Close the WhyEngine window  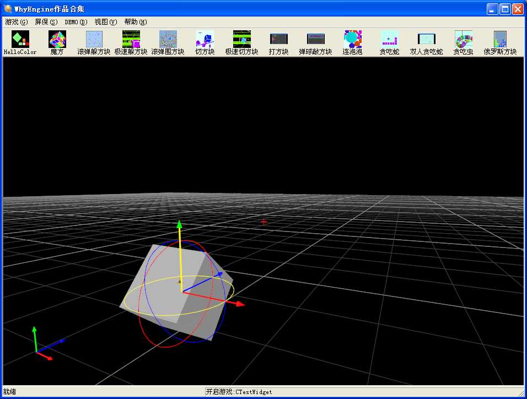pos(518,9)
